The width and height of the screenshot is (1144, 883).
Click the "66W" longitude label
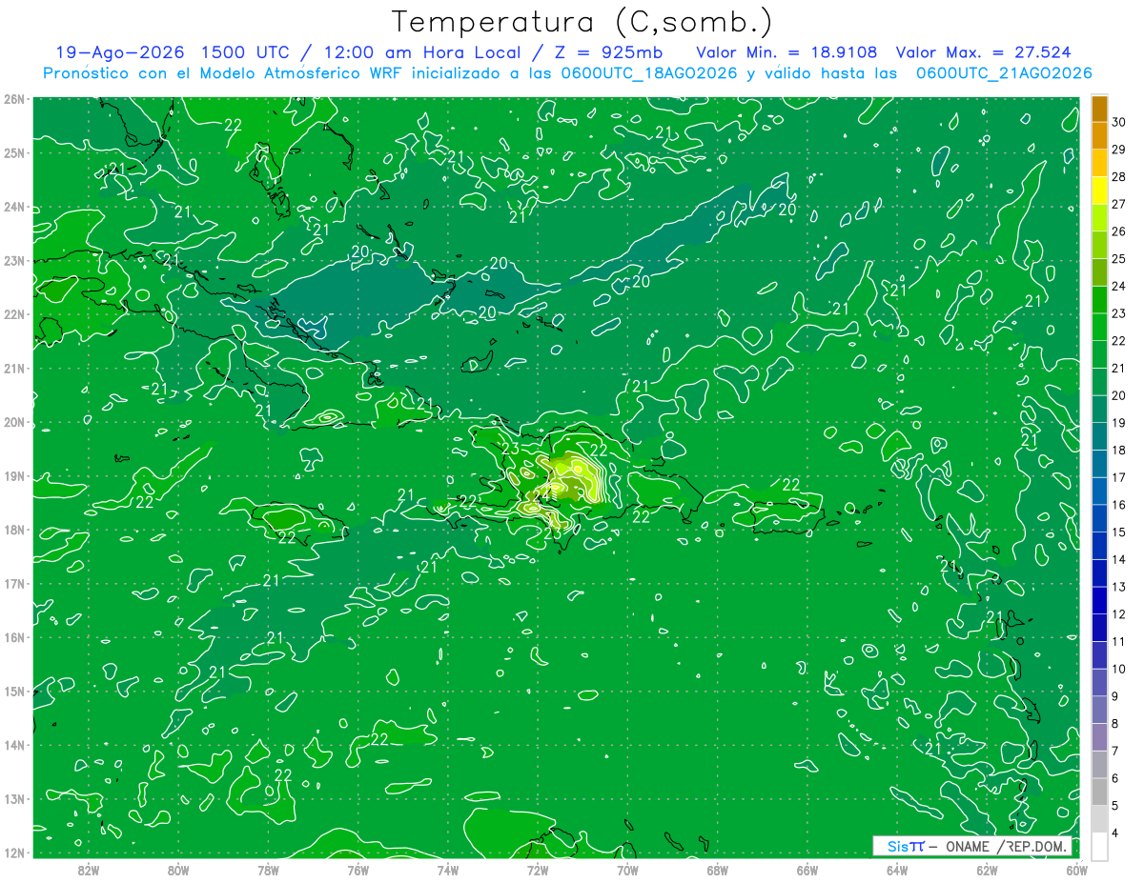tap(807, 870)
